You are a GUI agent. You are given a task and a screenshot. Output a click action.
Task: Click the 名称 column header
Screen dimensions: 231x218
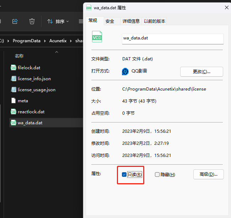click(x=19, y=56)
